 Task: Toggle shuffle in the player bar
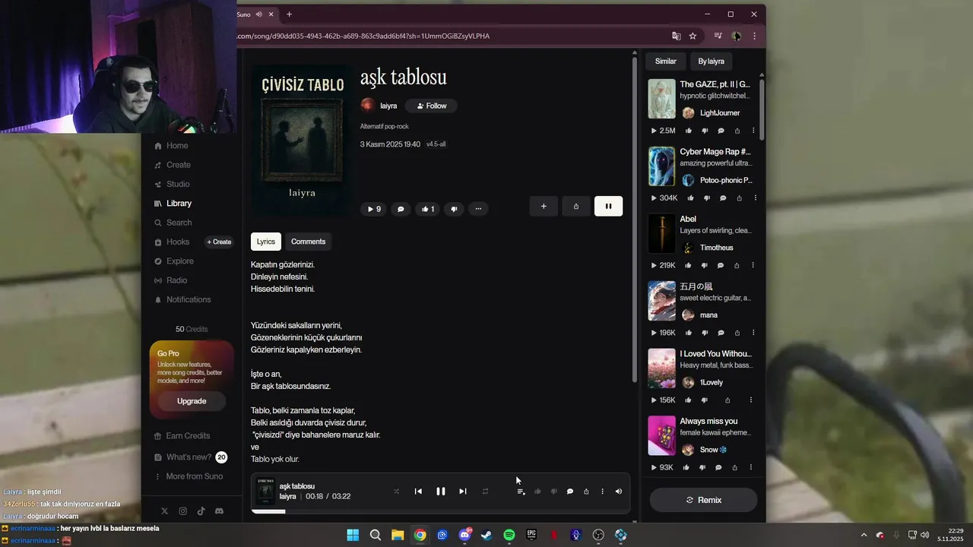click(396, 492)
